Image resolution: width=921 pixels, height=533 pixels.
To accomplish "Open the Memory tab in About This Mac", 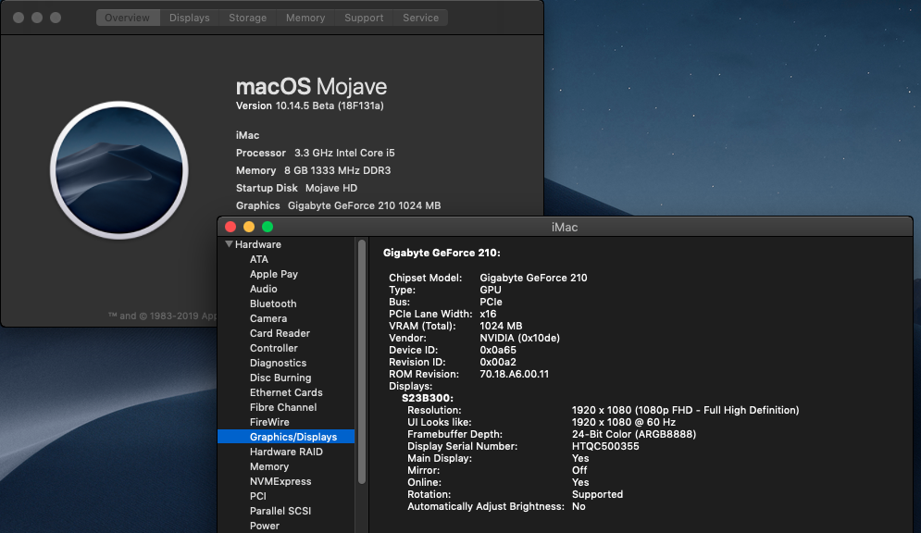I will click(305, 18).
